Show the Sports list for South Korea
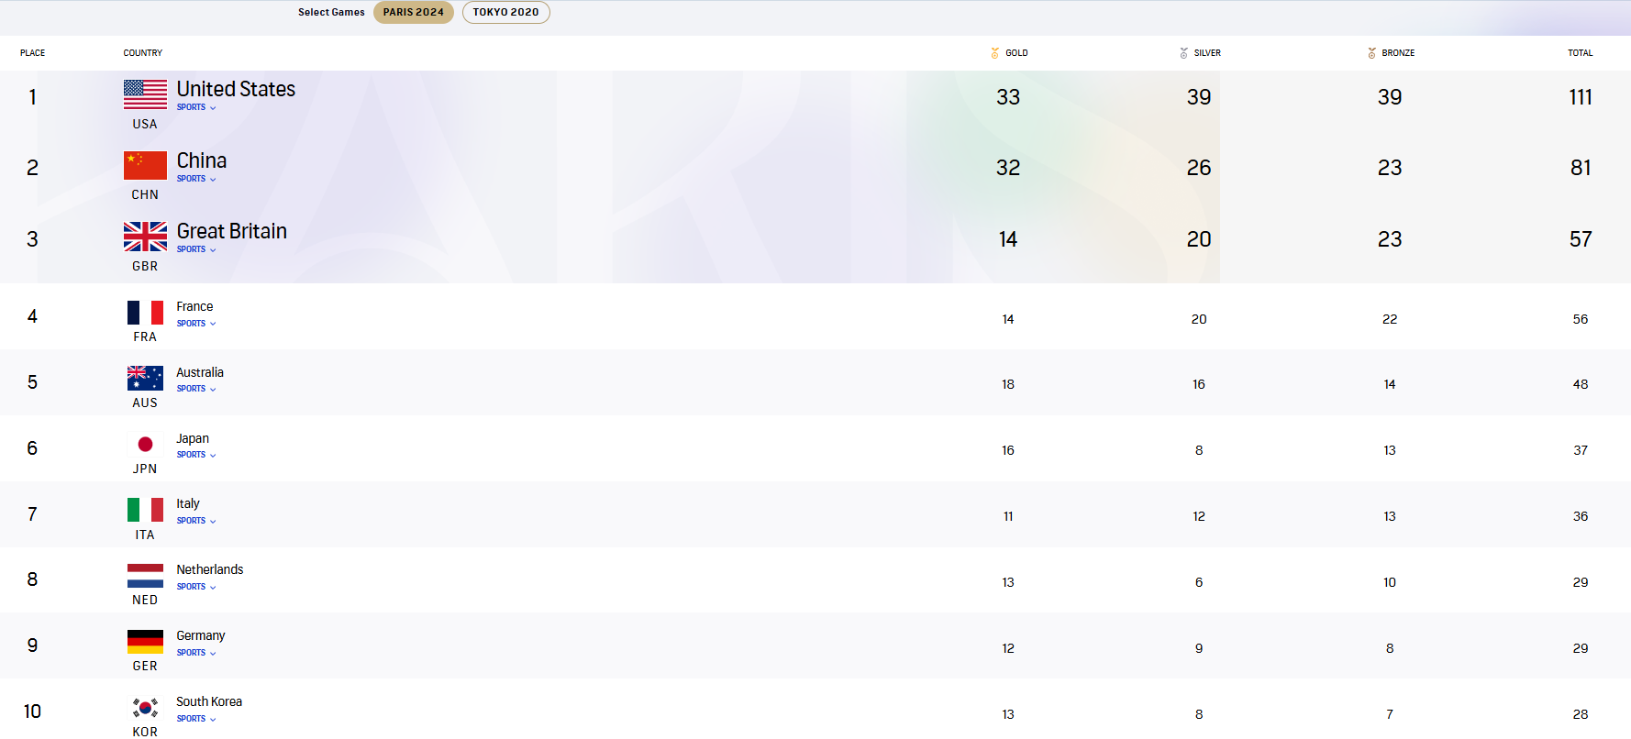This screenshot has height=739, width=1631. (x=196, y=719)
